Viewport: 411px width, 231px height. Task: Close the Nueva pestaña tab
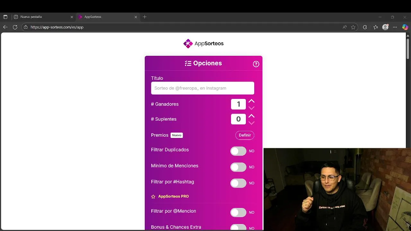(x=72, y=17)
